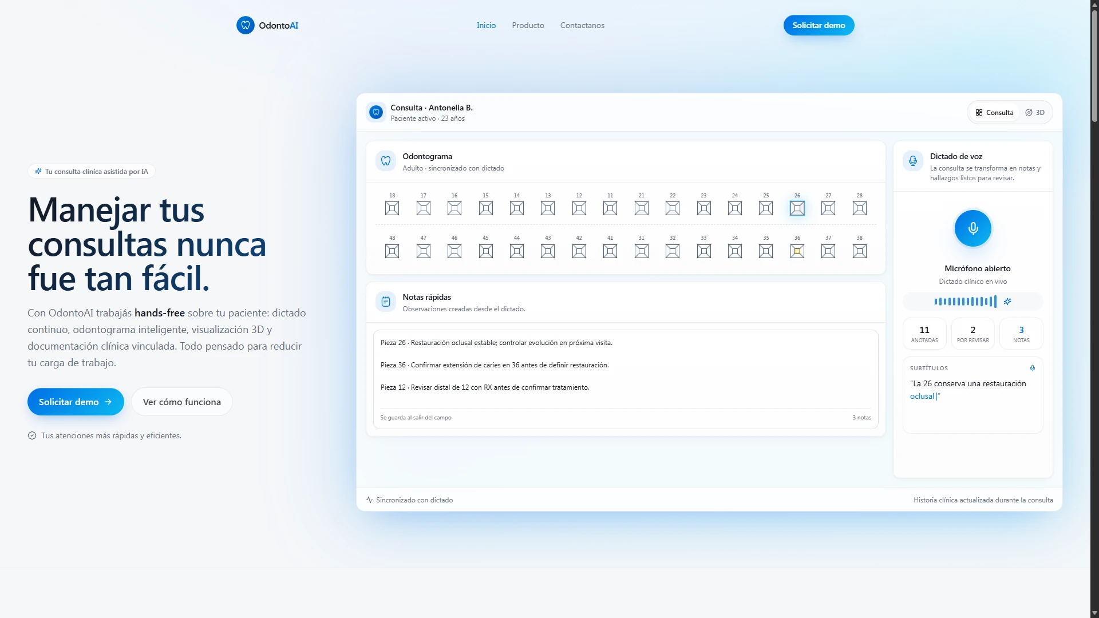Select tooth 33 in the lower row
The image size is (1099, 618).
(x=704, y=251)
